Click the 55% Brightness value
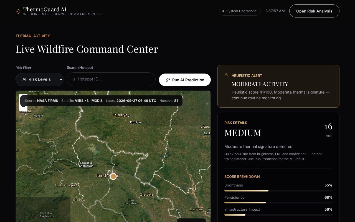The width and height of the screenshot is (355, 222). point(328,185)
